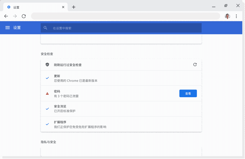Open the settings hamburger menu
Image resolution: width=245 pixels, height=159 pixels.
(x=7, y=27)
